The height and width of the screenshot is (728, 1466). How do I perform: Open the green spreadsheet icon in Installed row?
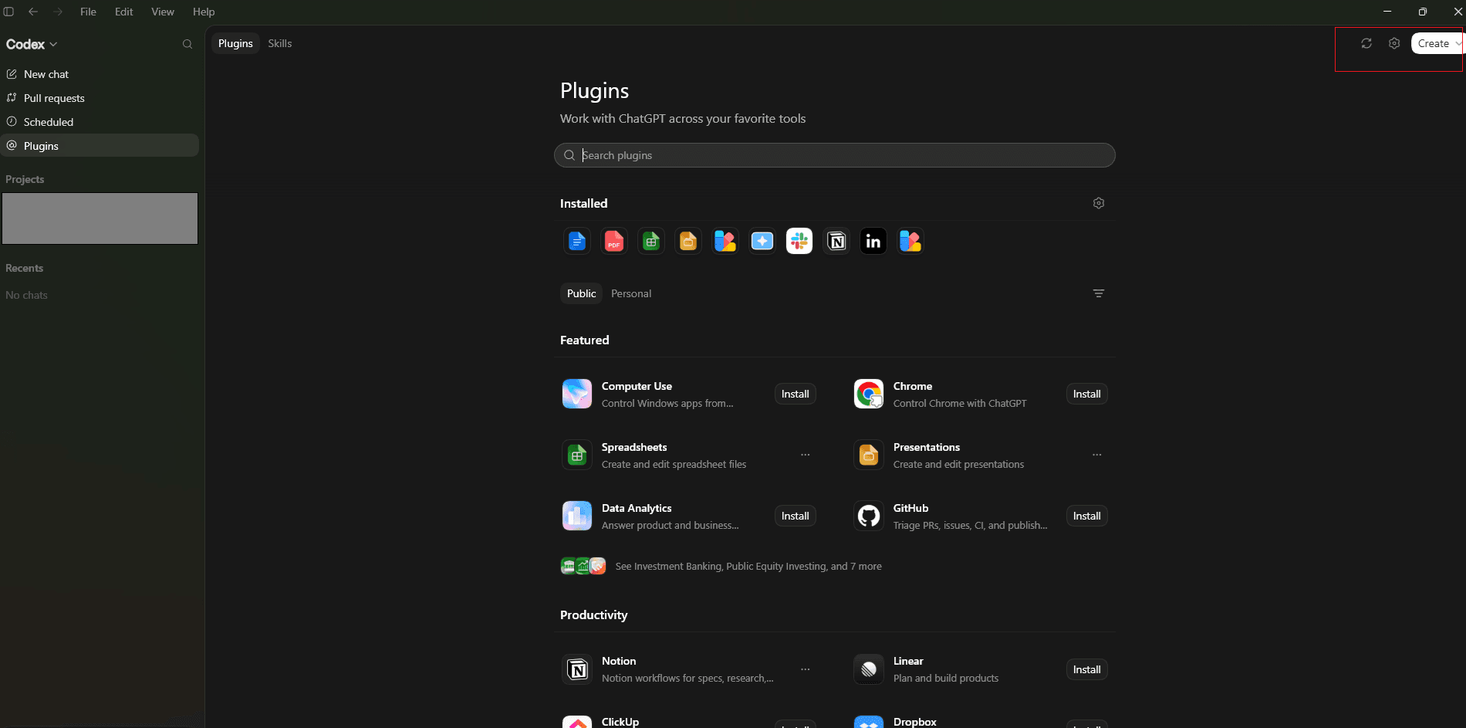(x=651, y=241)
